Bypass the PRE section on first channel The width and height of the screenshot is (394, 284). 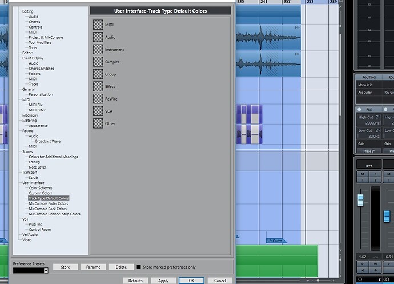(x=359, y=109)
